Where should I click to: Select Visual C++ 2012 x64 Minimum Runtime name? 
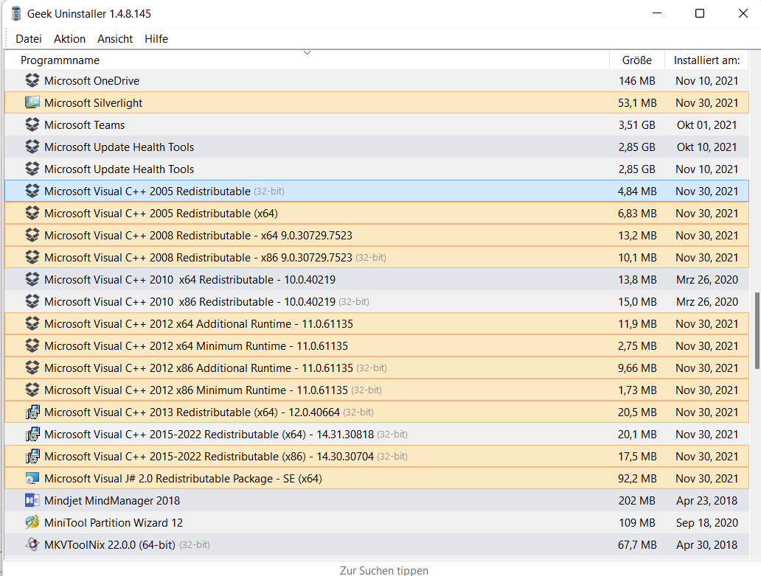click(196, 346)
